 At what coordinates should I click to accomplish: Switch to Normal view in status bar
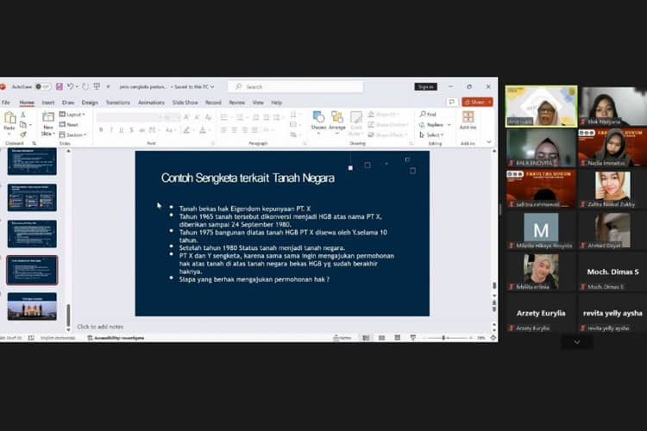tap(366, 338)
